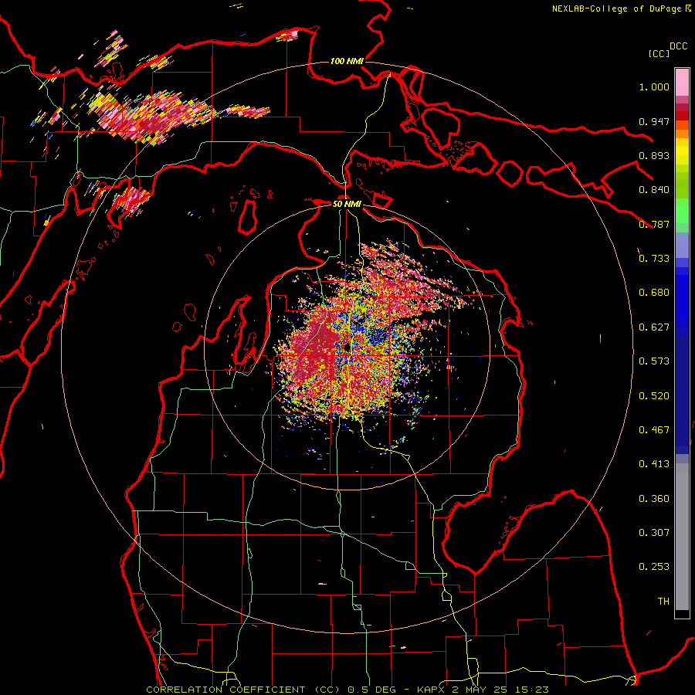
Task: Click the 0.253 scale value
Action: (x=654, y=567)
